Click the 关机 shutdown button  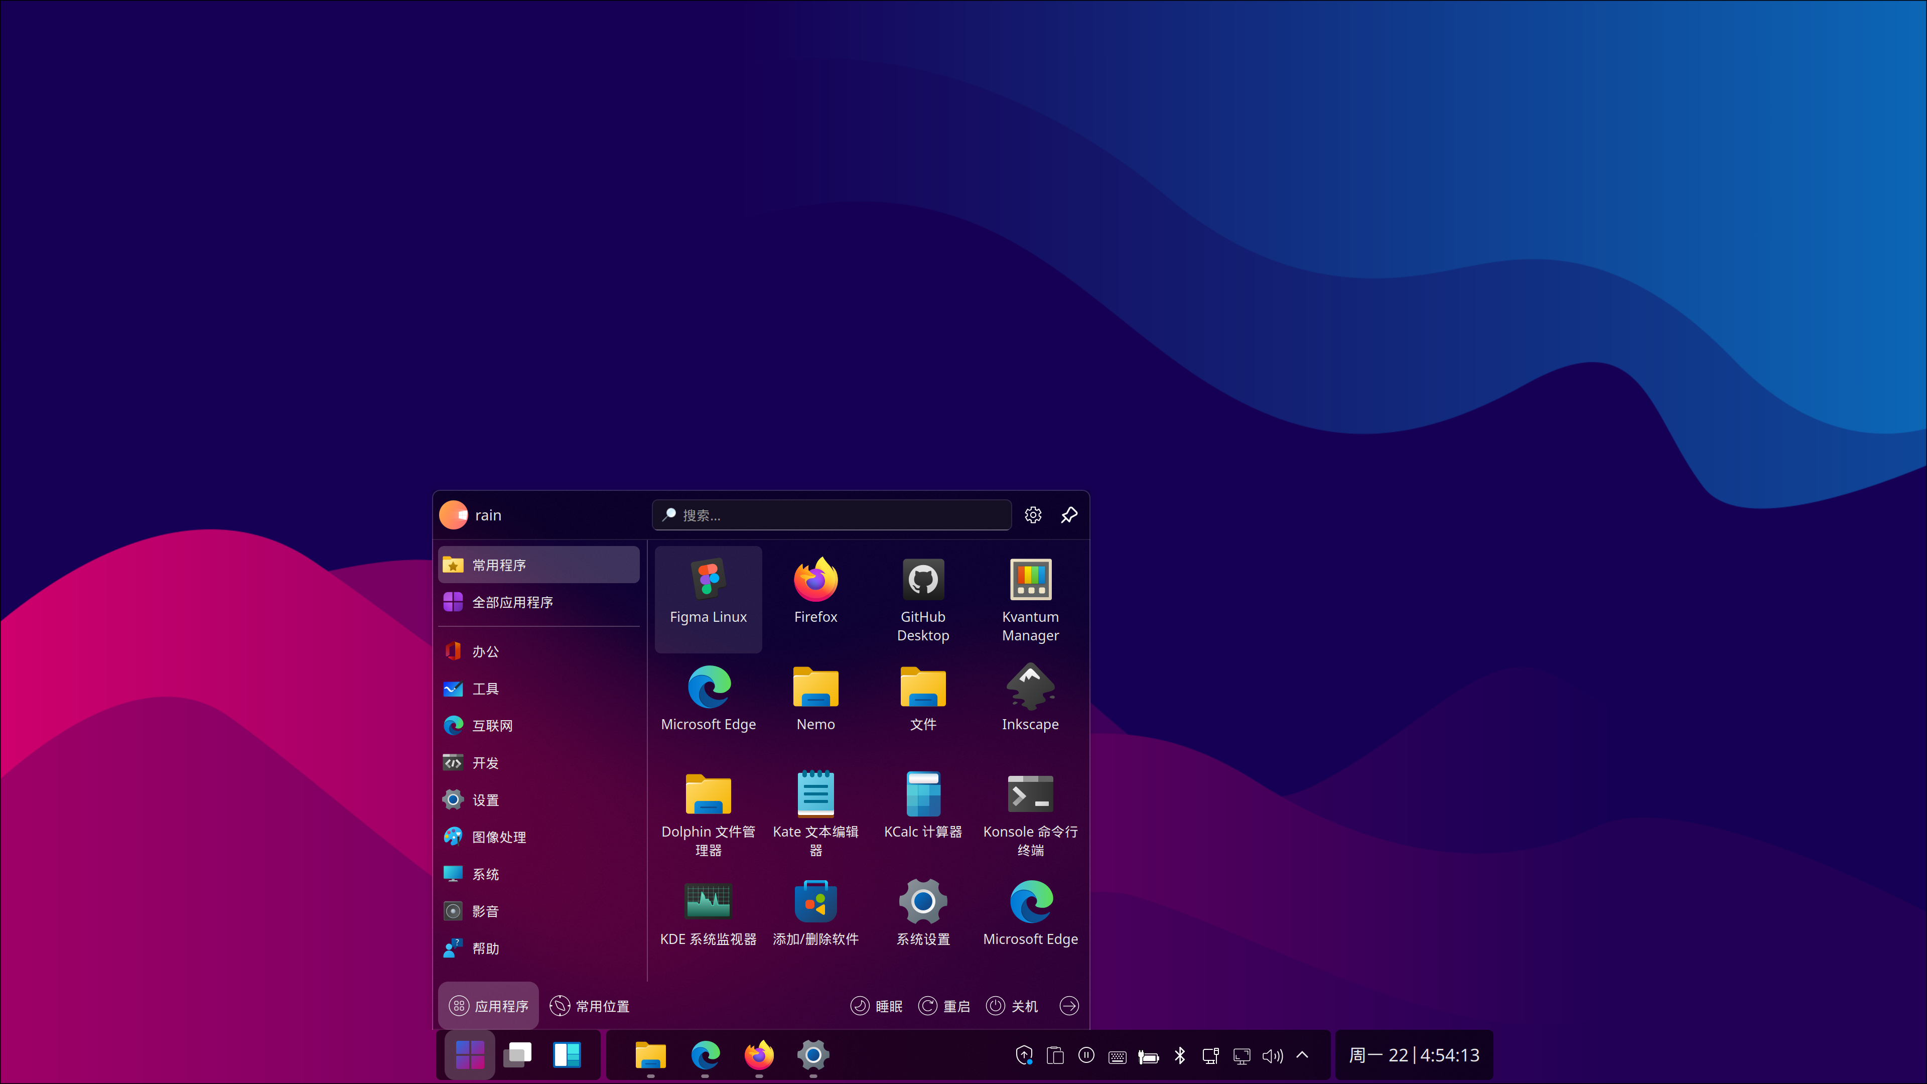(x=1012, y=1005)
